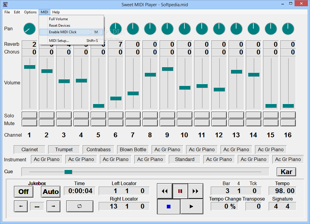This screenshot has height=224, width=310.
Task: Click the Kar karaoke button
Action: pyautogui.click(x=286, y=172)
